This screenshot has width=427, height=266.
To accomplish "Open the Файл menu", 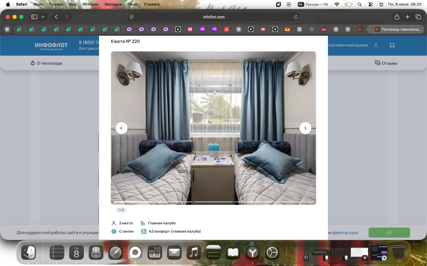I will 38,4.
